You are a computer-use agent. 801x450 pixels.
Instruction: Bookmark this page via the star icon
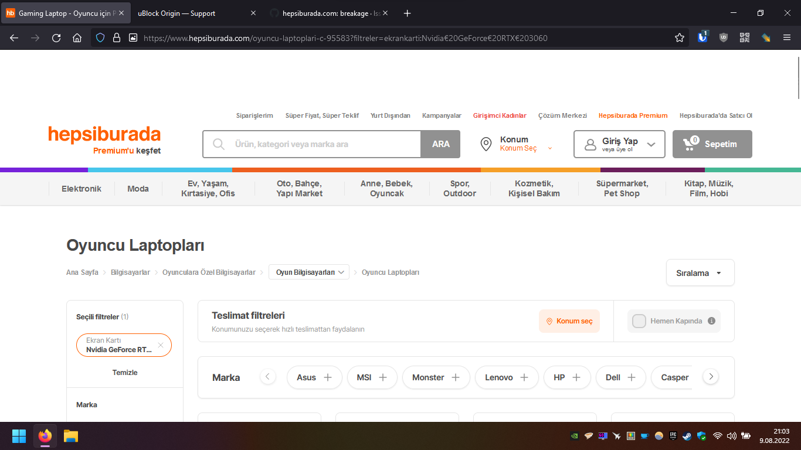680,37
